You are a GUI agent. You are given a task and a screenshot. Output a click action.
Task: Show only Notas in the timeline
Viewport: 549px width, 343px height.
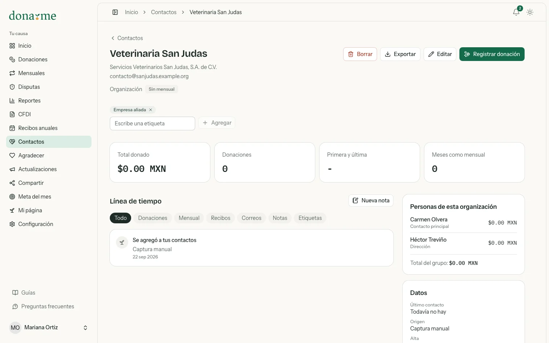click(x=280, y=218)
